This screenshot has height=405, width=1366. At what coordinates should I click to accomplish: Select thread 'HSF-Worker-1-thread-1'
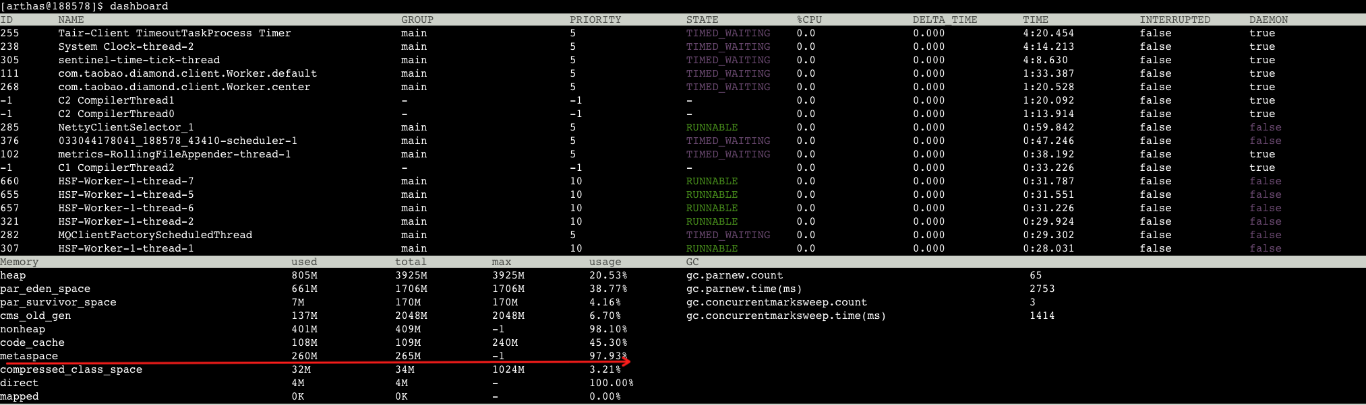(x=126, y=248)
